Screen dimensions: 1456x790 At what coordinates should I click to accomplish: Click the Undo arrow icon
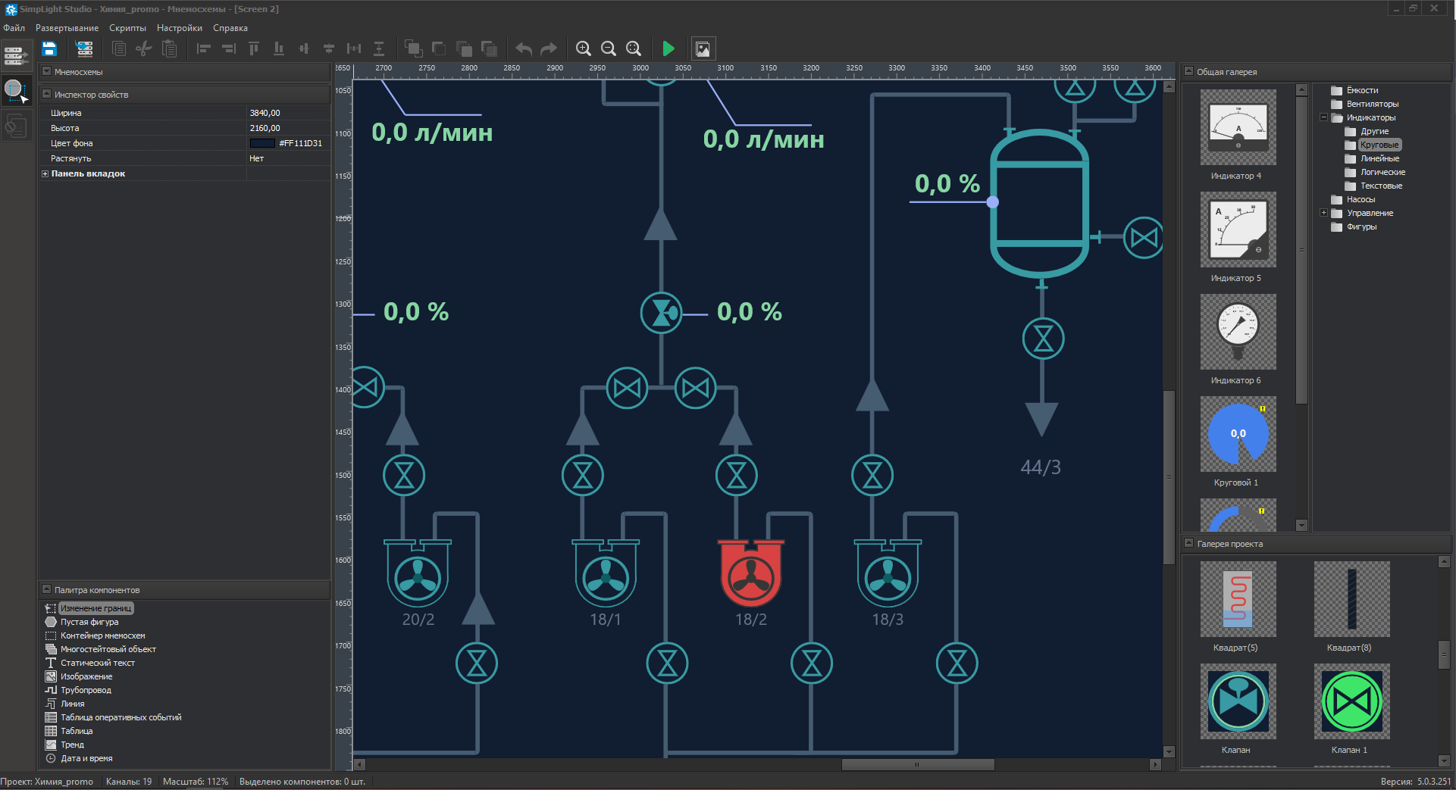pyautogui.click(x=524, y=49)
